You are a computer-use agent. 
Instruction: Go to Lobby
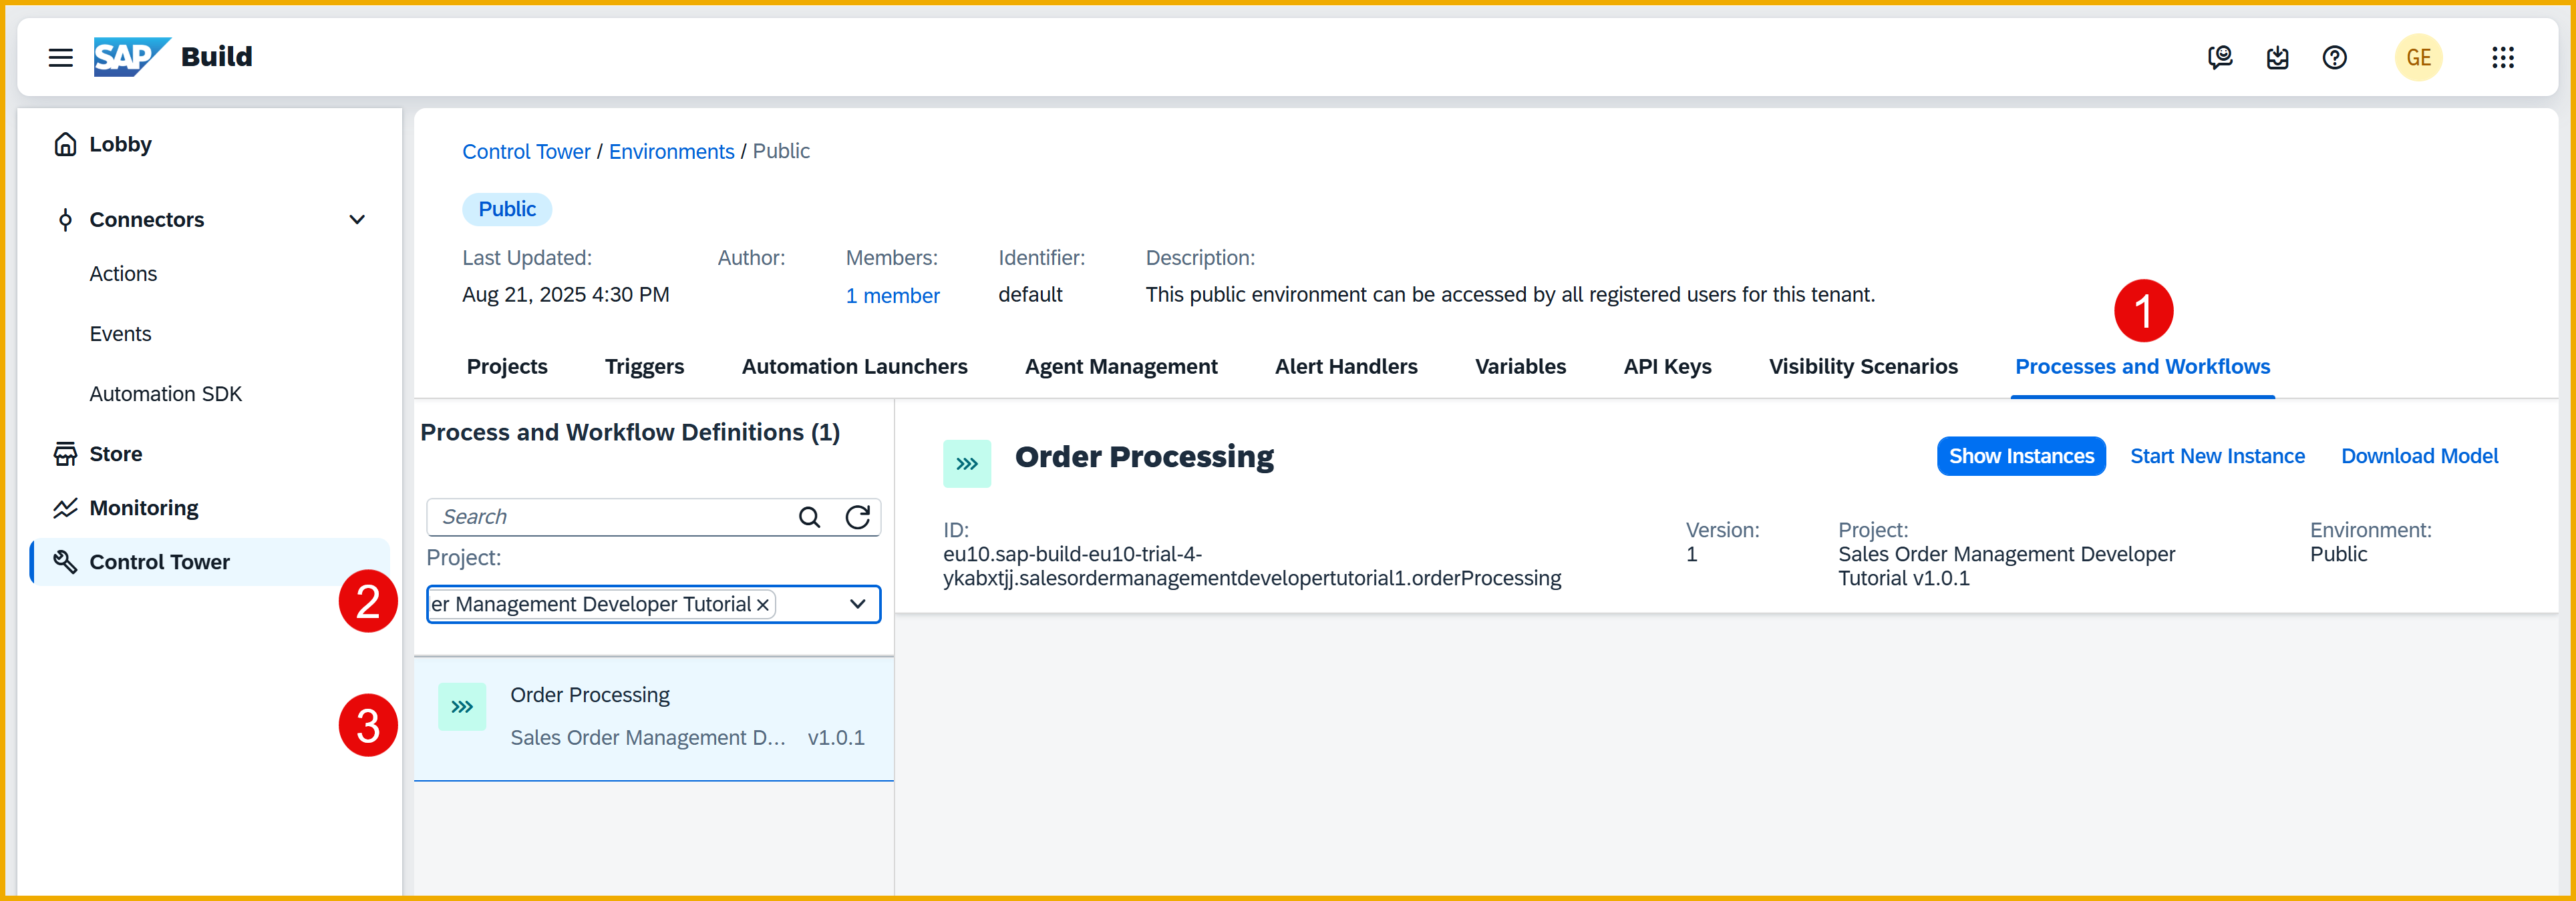(x=120, y=144)
